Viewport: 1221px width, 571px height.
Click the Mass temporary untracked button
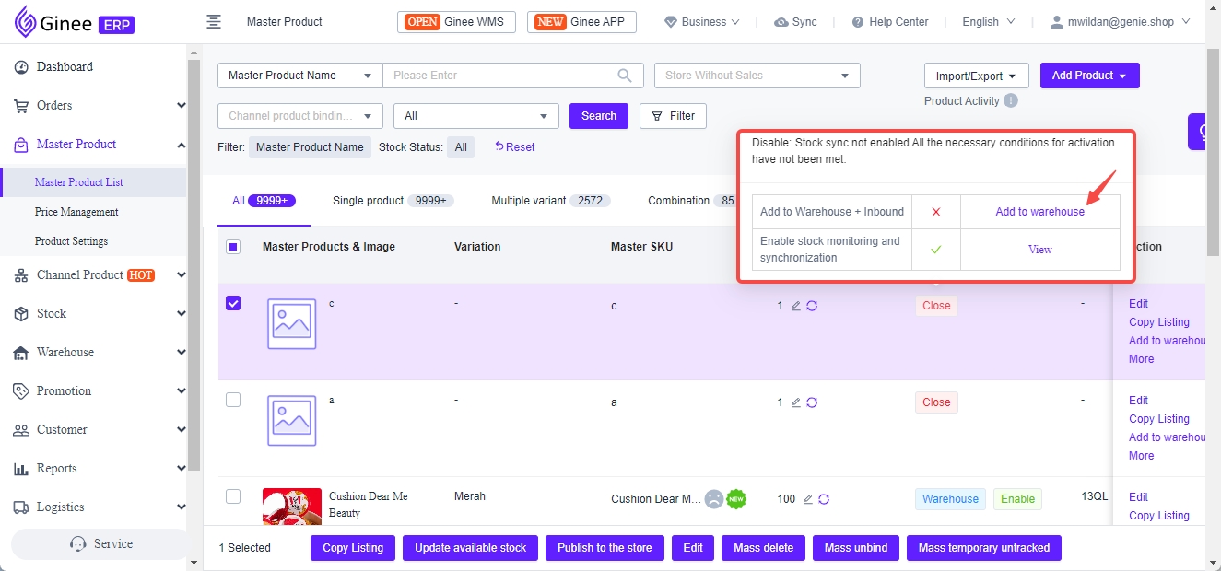tap(984, 548)
